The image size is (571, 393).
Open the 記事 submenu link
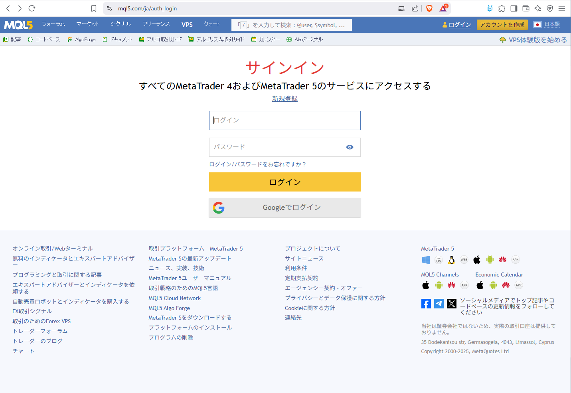12,39
